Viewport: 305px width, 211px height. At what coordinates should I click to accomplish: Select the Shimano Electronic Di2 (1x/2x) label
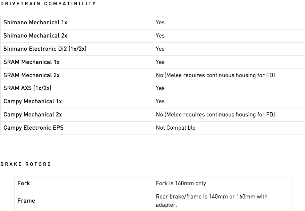click(x=45, y=49)
